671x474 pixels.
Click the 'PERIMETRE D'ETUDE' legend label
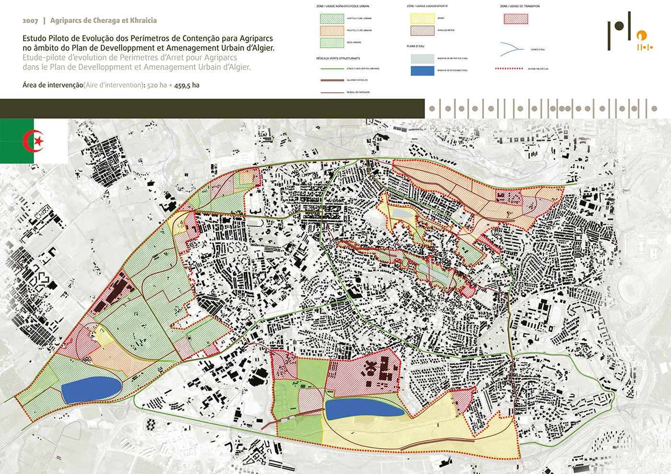538,68
